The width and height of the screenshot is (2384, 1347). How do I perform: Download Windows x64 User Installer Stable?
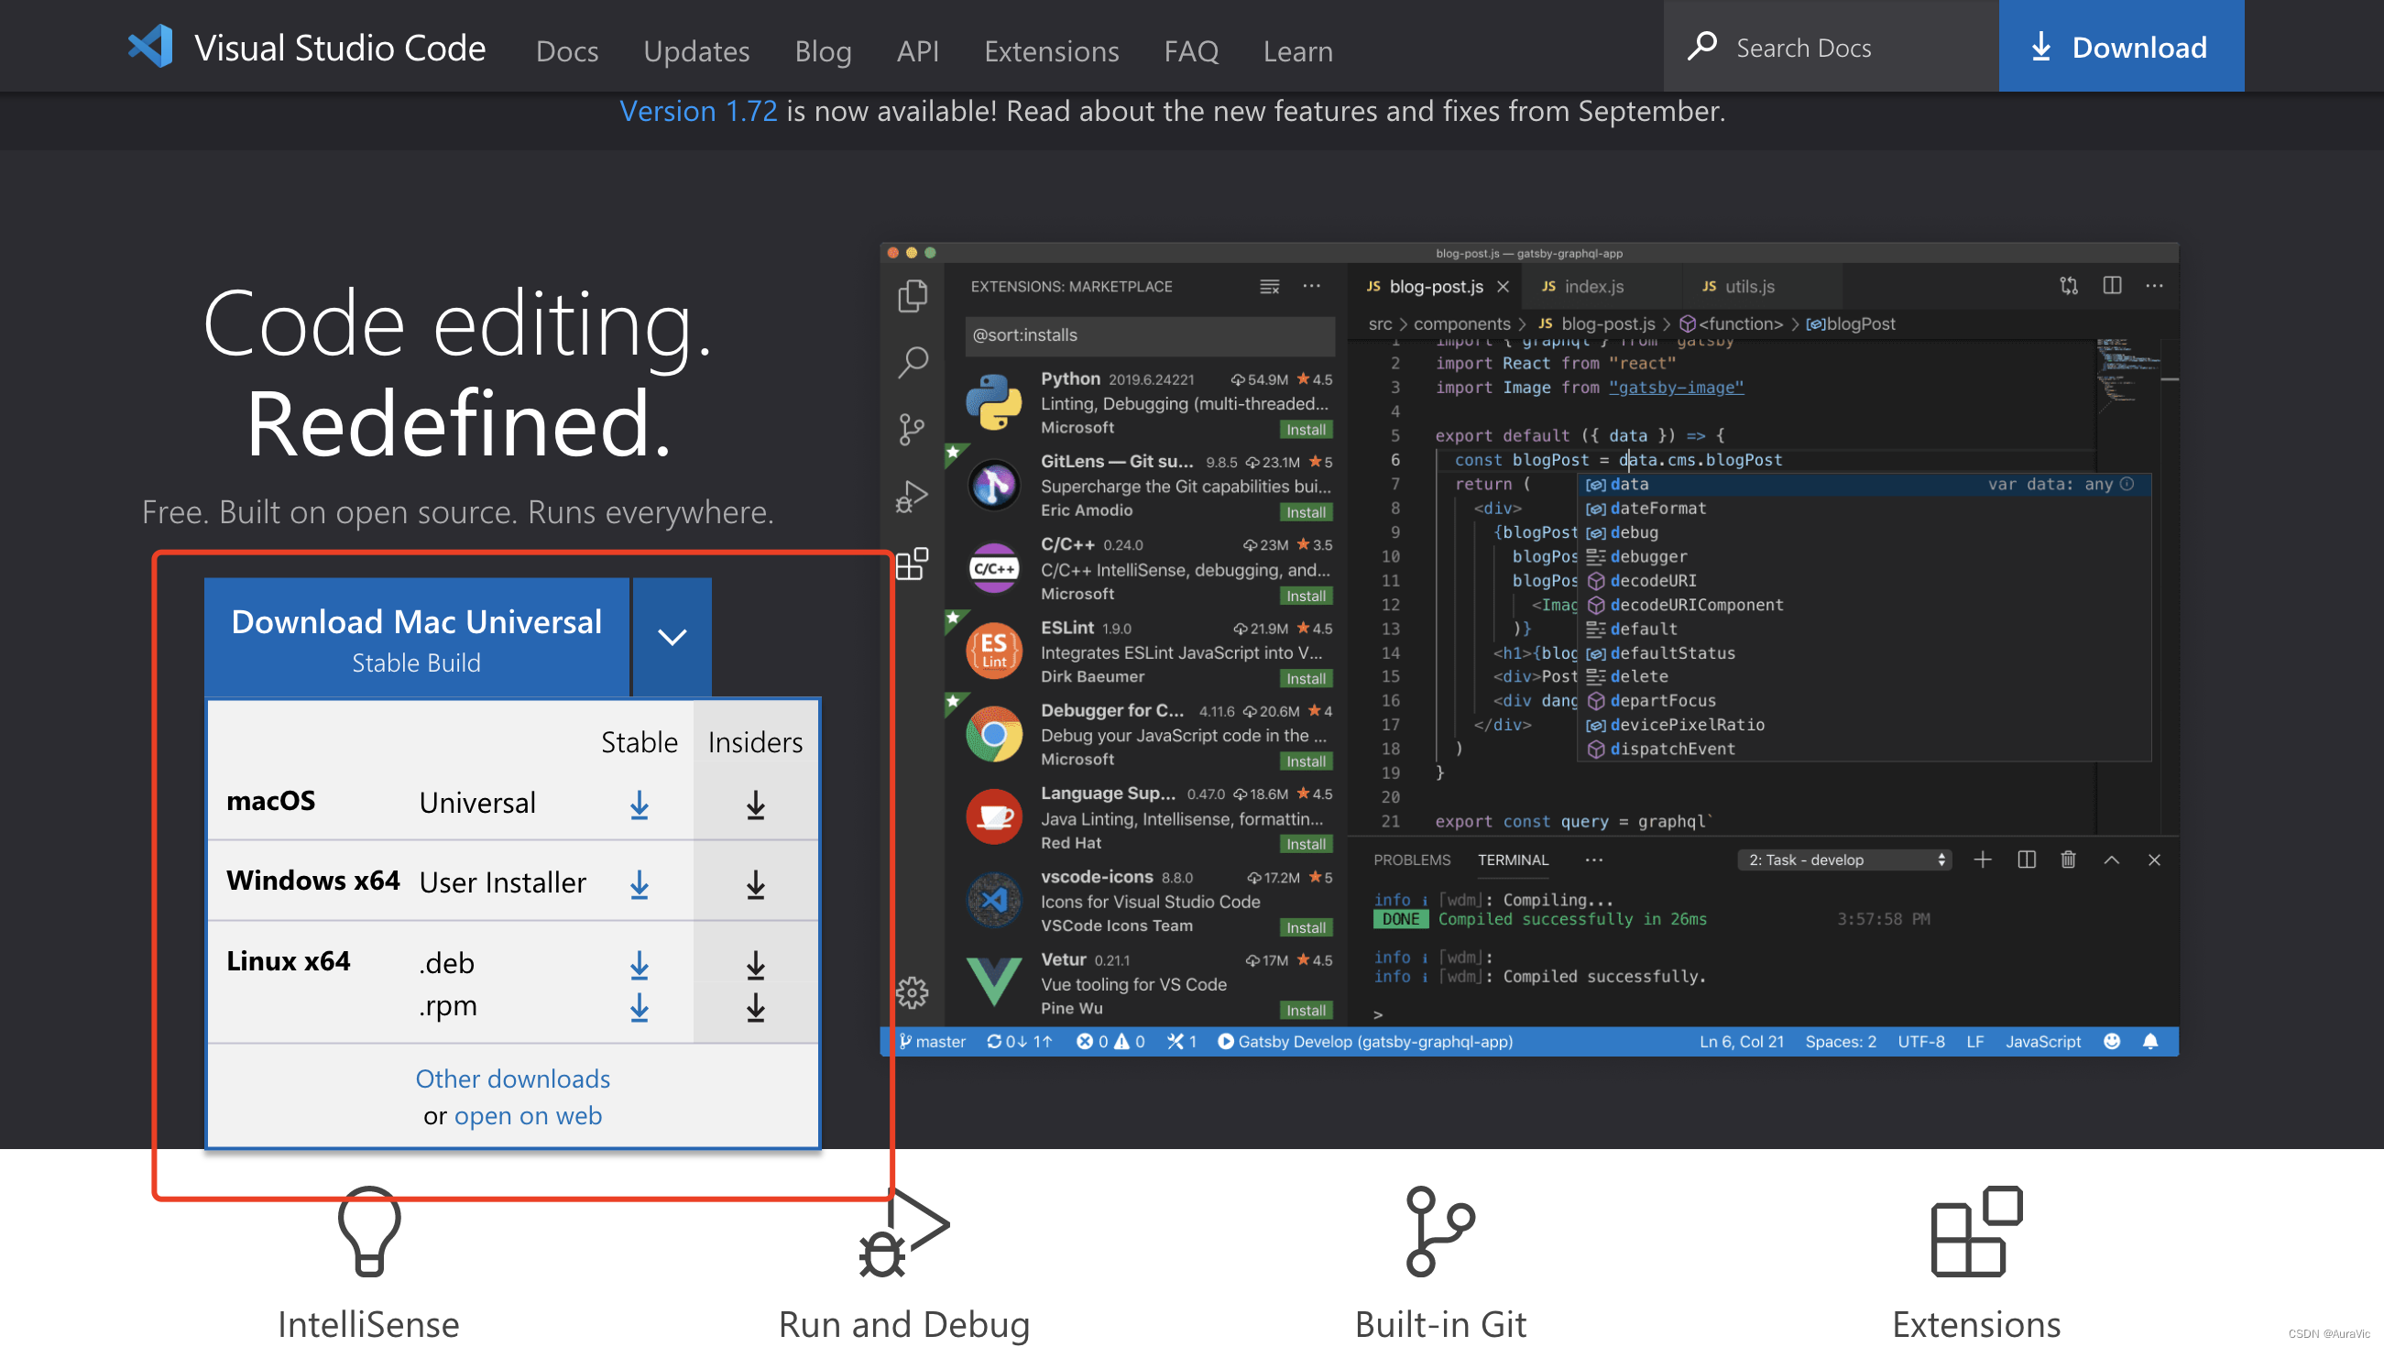coord(640,884)
